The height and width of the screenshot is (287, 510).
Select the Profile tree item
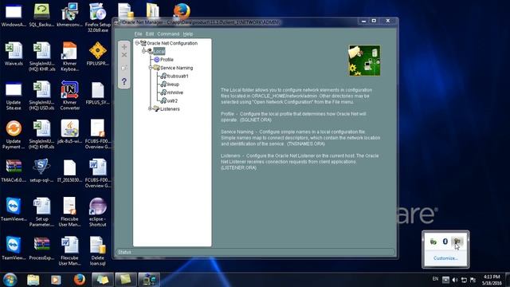point(167,60)
